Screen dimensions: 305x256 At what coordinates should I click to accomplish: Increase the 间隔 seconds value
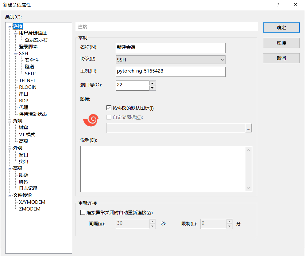(x=152, y=222)
